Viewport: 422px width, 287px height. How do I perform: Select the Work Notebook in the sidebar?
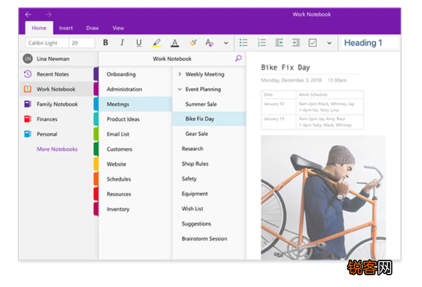tap(56, 89)
